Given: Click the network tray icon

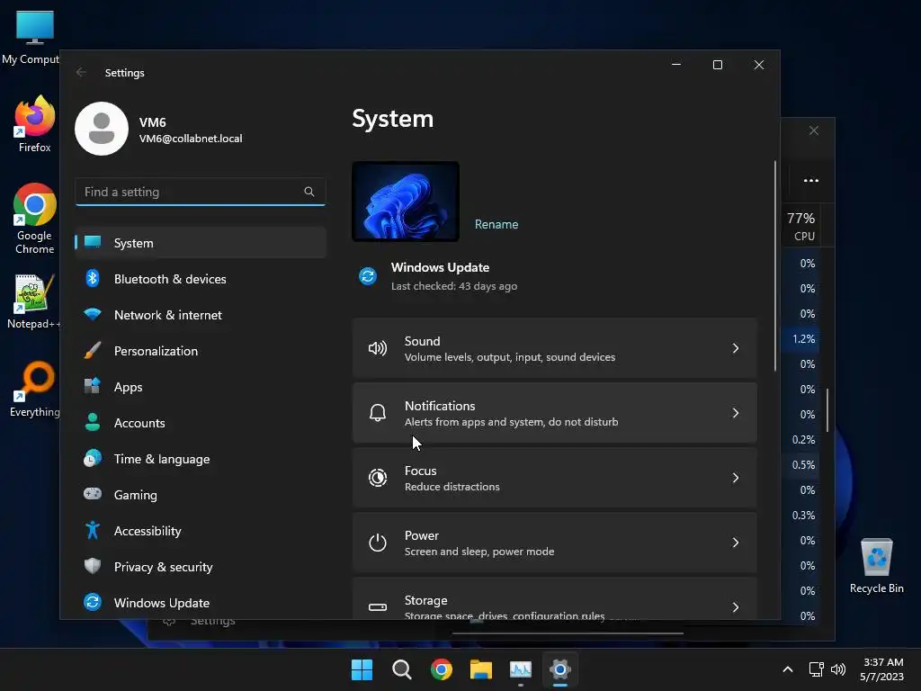Looking at the screenshot, I should (x=816, y=669).
